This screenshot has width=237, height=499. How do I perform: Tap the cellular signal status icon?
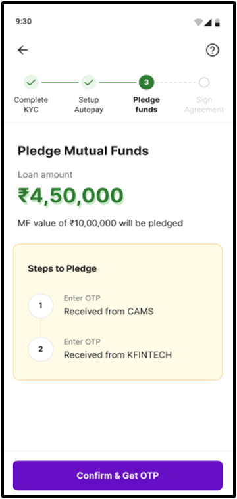(208, 22)
